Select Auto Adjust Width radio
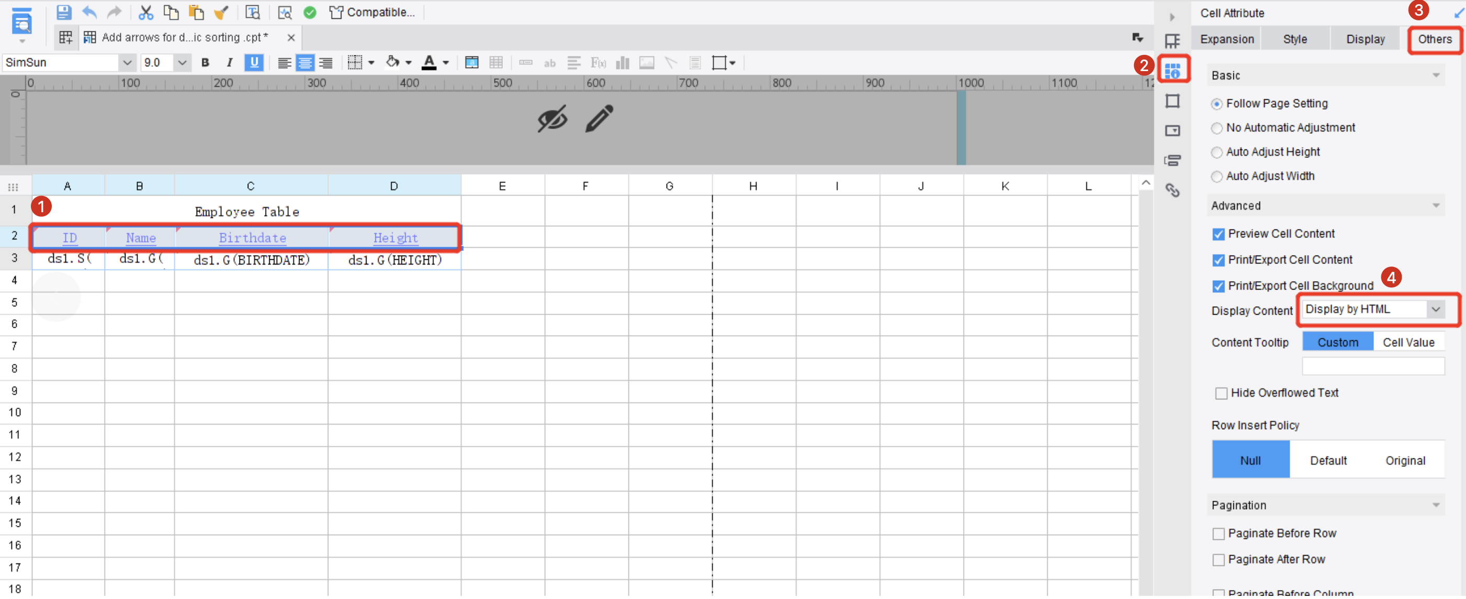The height and width of the screenshot is (599, 1466). click(x=1217, y=176)
